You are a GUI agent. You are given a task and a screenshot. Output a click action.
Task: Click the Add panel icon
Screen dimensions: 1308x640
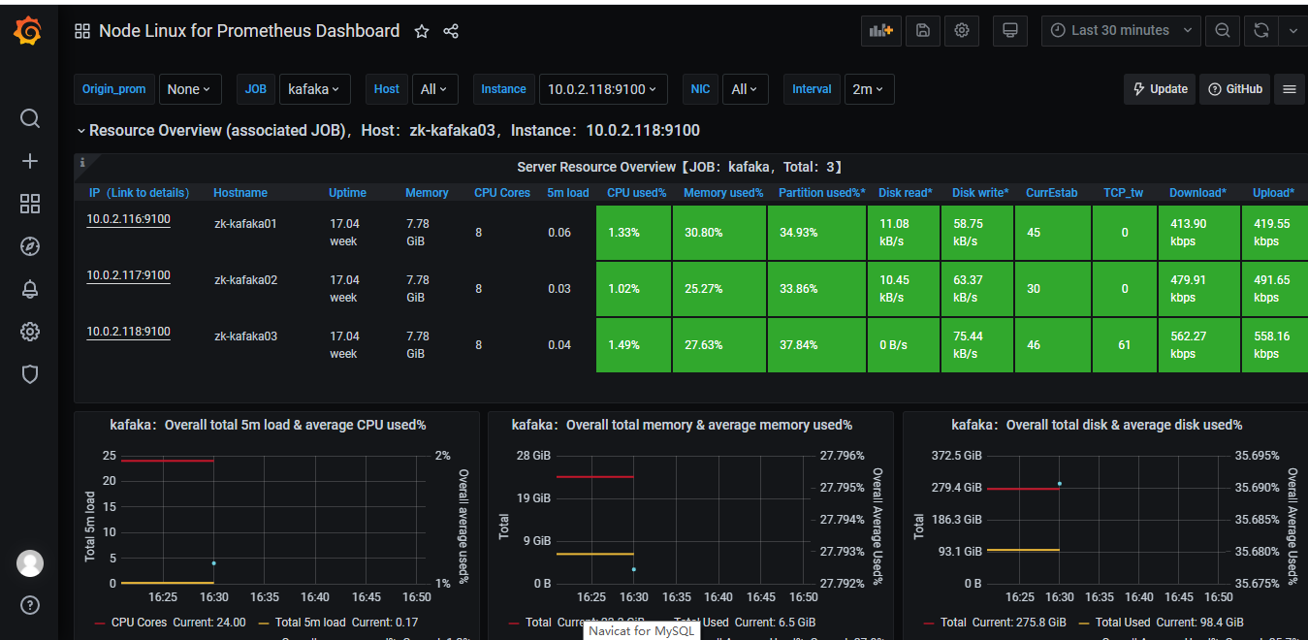click(881, 31)
